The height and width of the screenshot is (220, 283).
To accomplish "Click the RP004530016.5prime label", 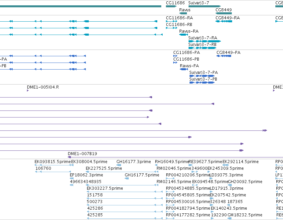I will (x=188, y=202).
